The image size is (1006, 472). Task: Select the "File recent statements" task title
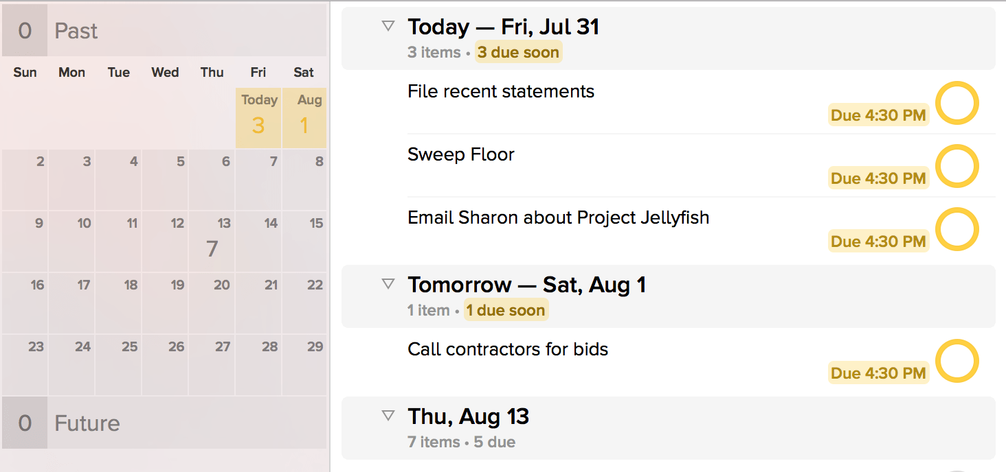(x=500, y=91)
